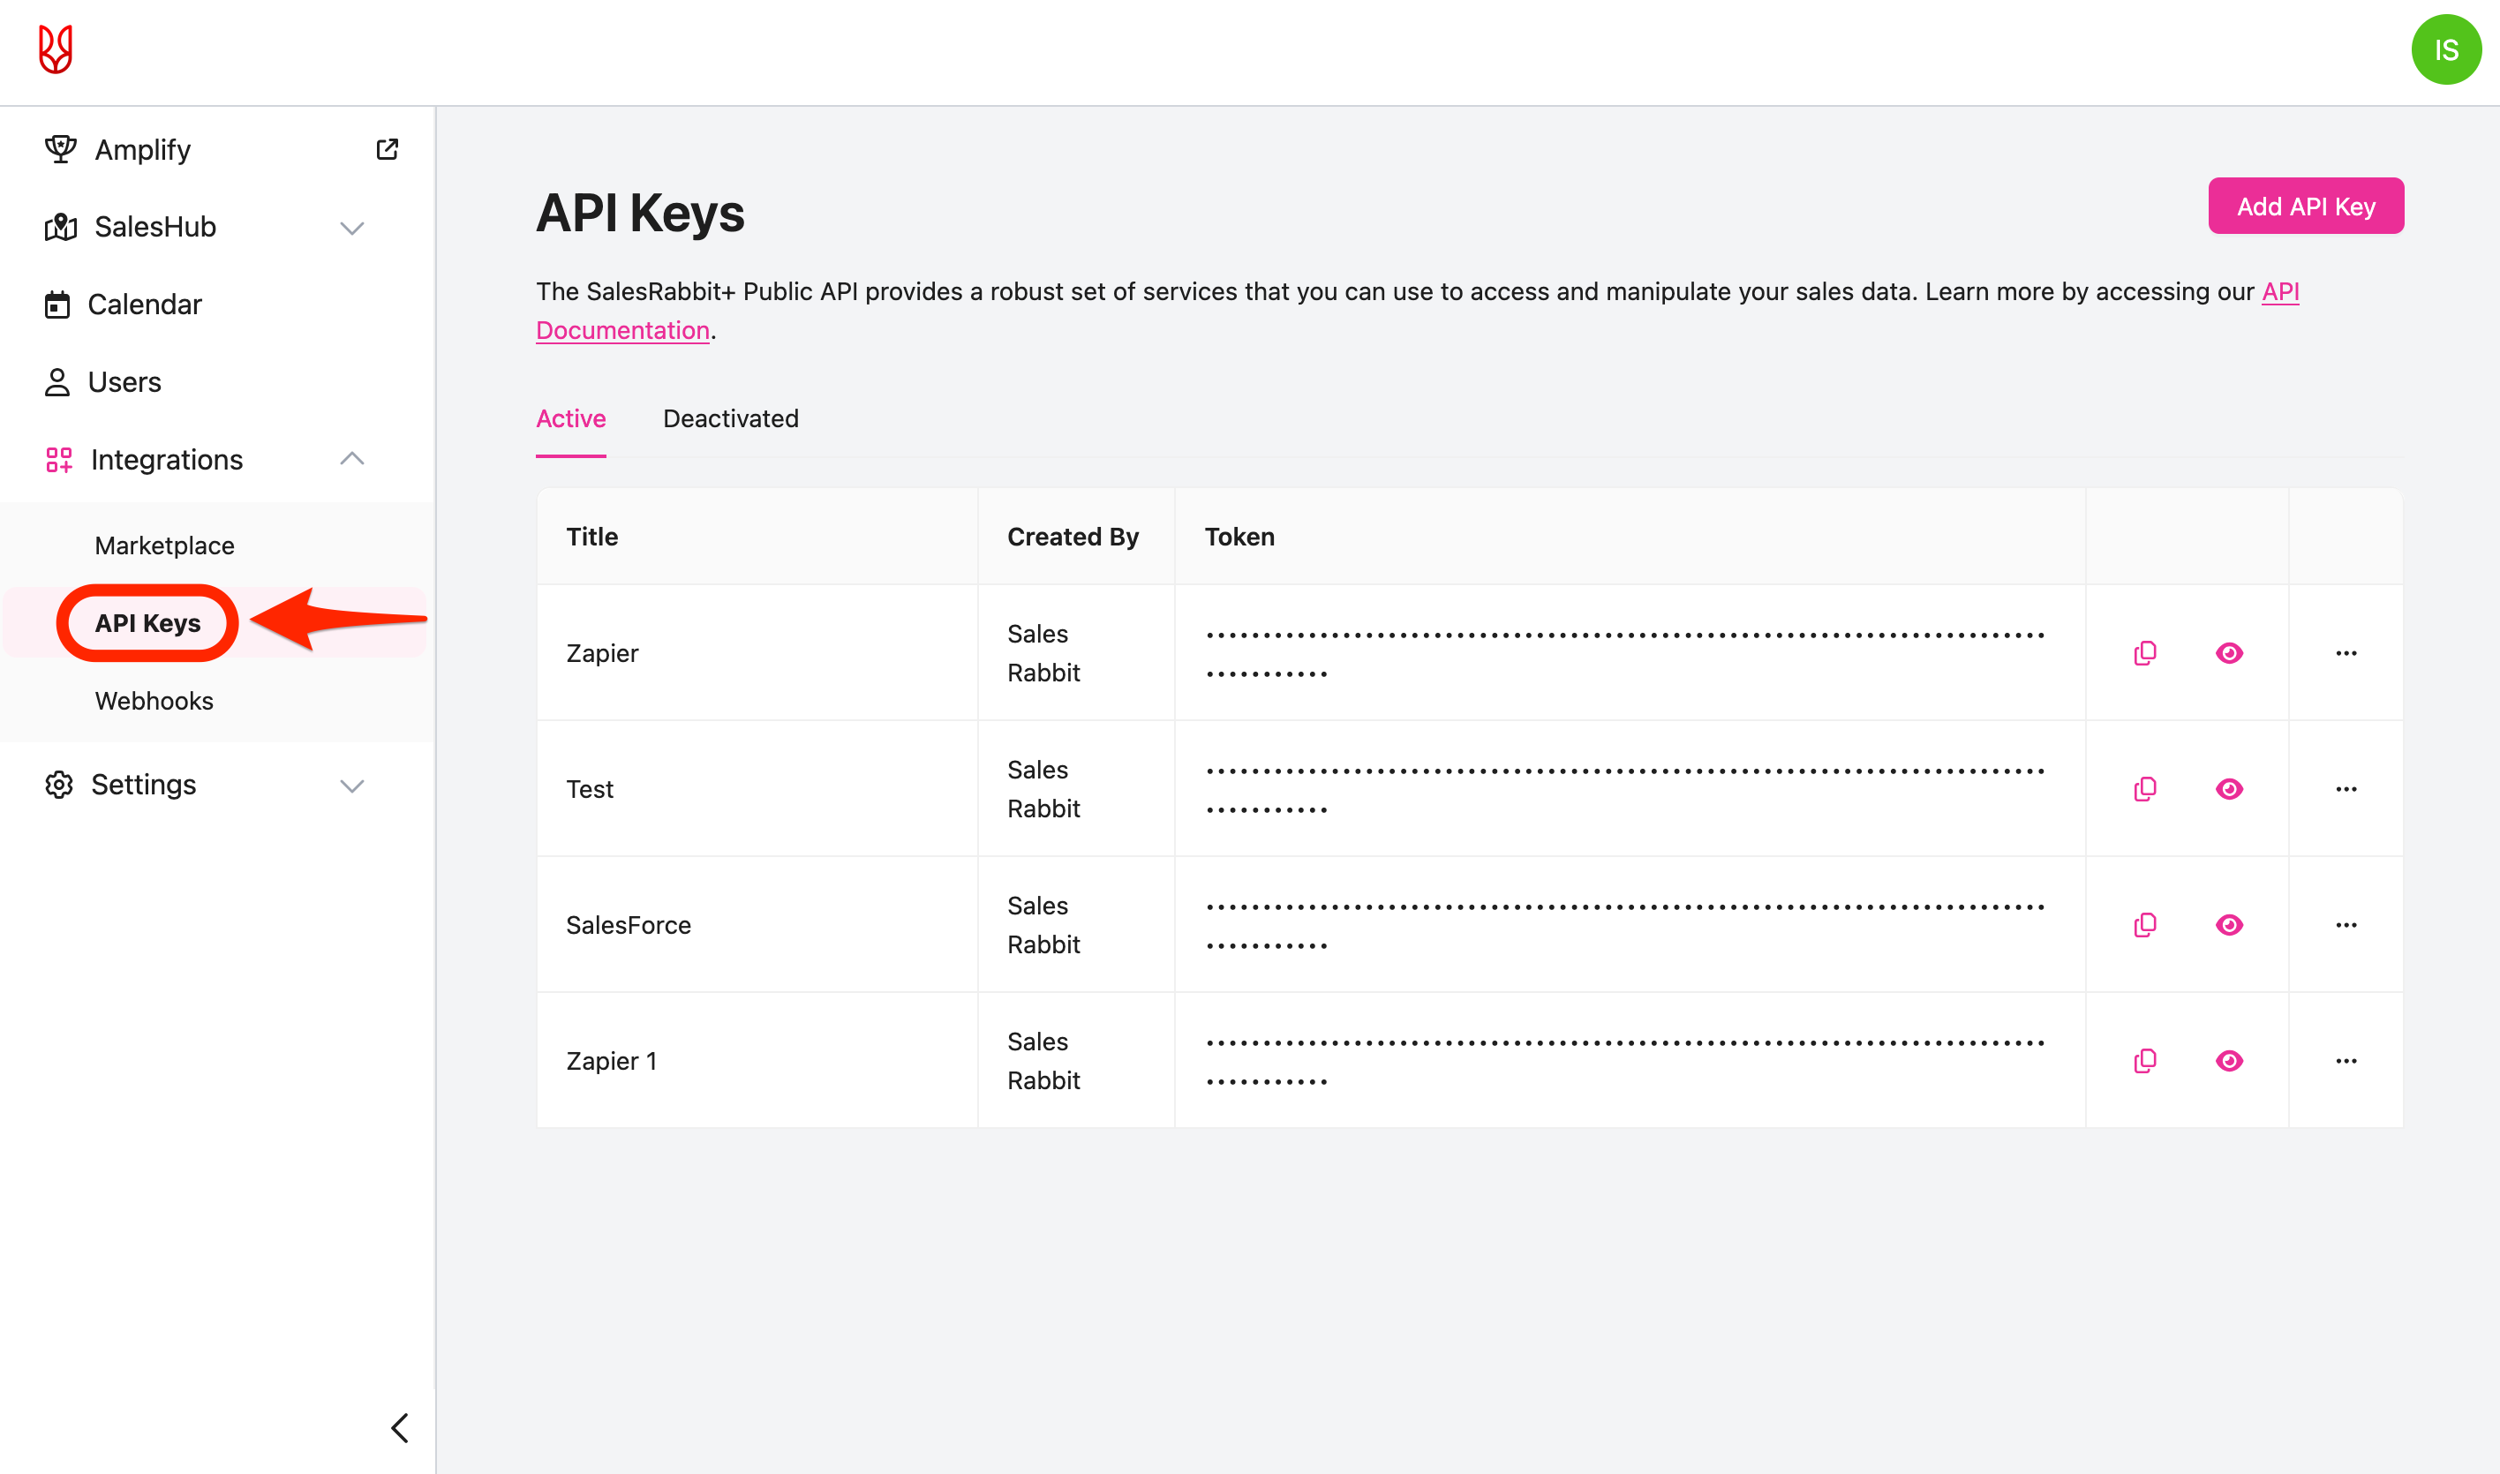Copy the SalesForce token to clipboard
Screen dimensions: 2500x1474
click(x=2144, y=925)
